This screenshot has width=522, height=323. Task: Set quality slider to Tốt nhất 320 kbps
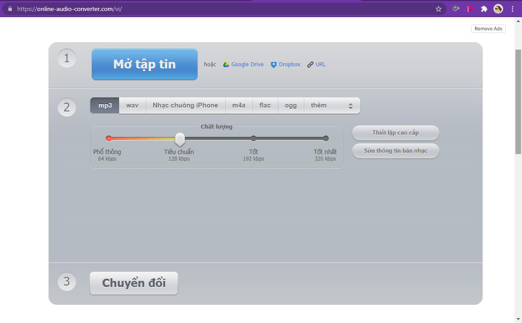pyautogui.click(x=326, y=138)
